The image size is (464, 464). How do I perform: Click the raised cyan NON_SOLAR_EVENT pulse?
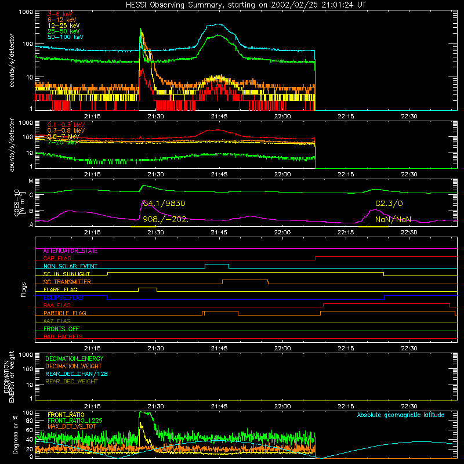[217, 264]
